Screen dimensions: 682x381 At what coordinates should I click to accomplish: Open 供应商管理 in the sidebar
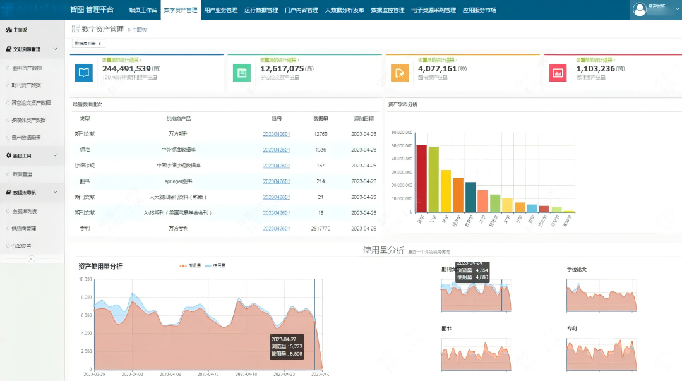24,229
